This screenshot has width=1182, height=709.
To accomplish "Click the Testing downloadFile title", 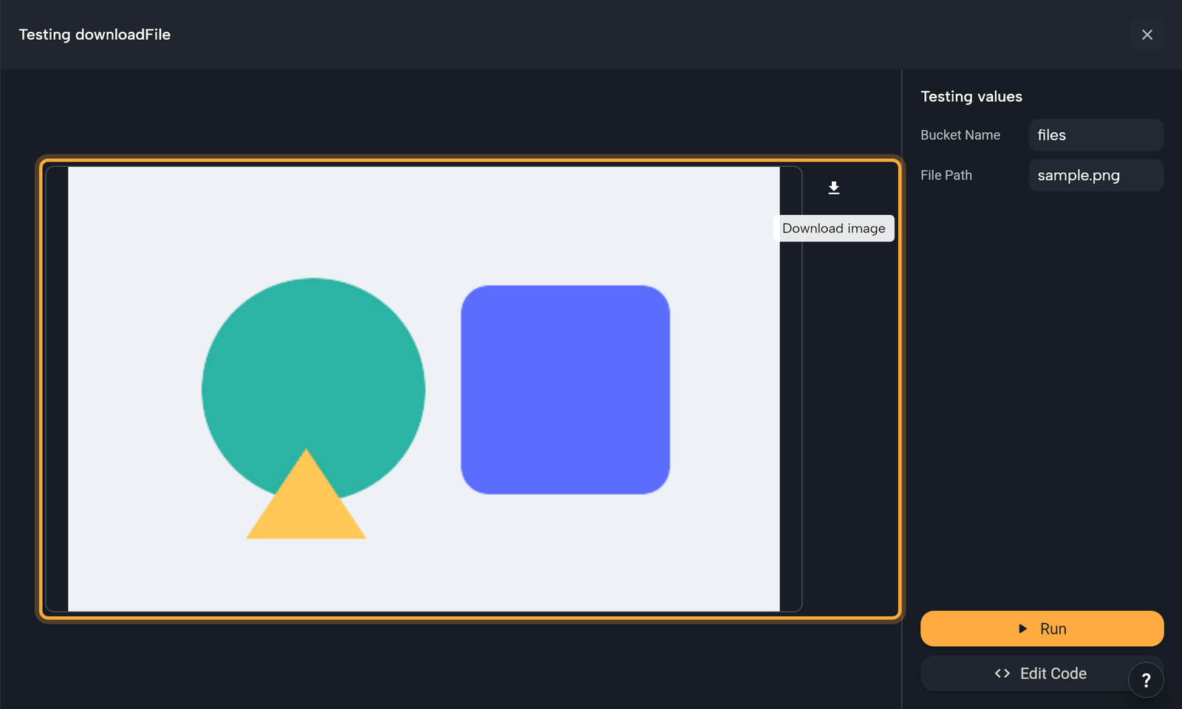I will [95, 35].
